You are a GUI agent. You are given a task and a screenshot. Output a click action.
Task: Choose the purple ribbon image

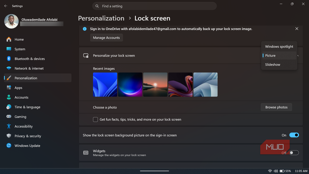tap(180, 85)
